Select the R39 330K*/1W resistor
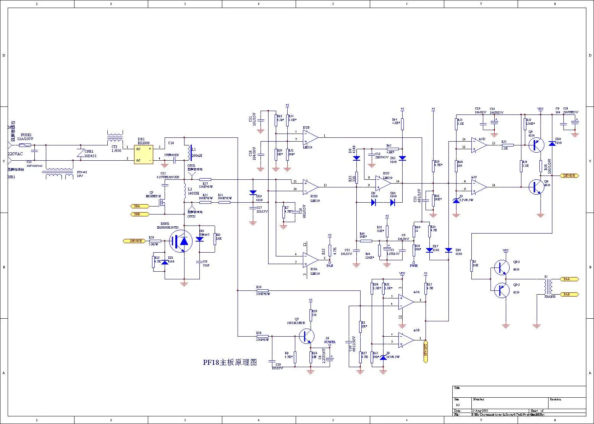This screenshot has height=424, width=594. tap(262, 290)
